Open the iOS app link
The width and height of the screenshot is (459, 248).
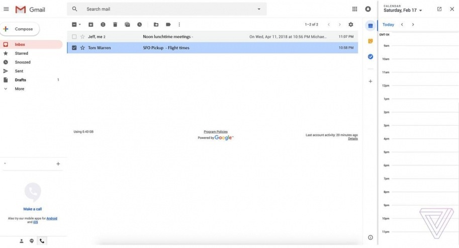[35, 222]
